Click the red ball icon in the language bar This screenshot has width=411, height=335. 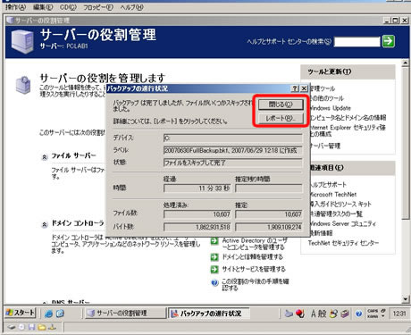click(300, 314)
